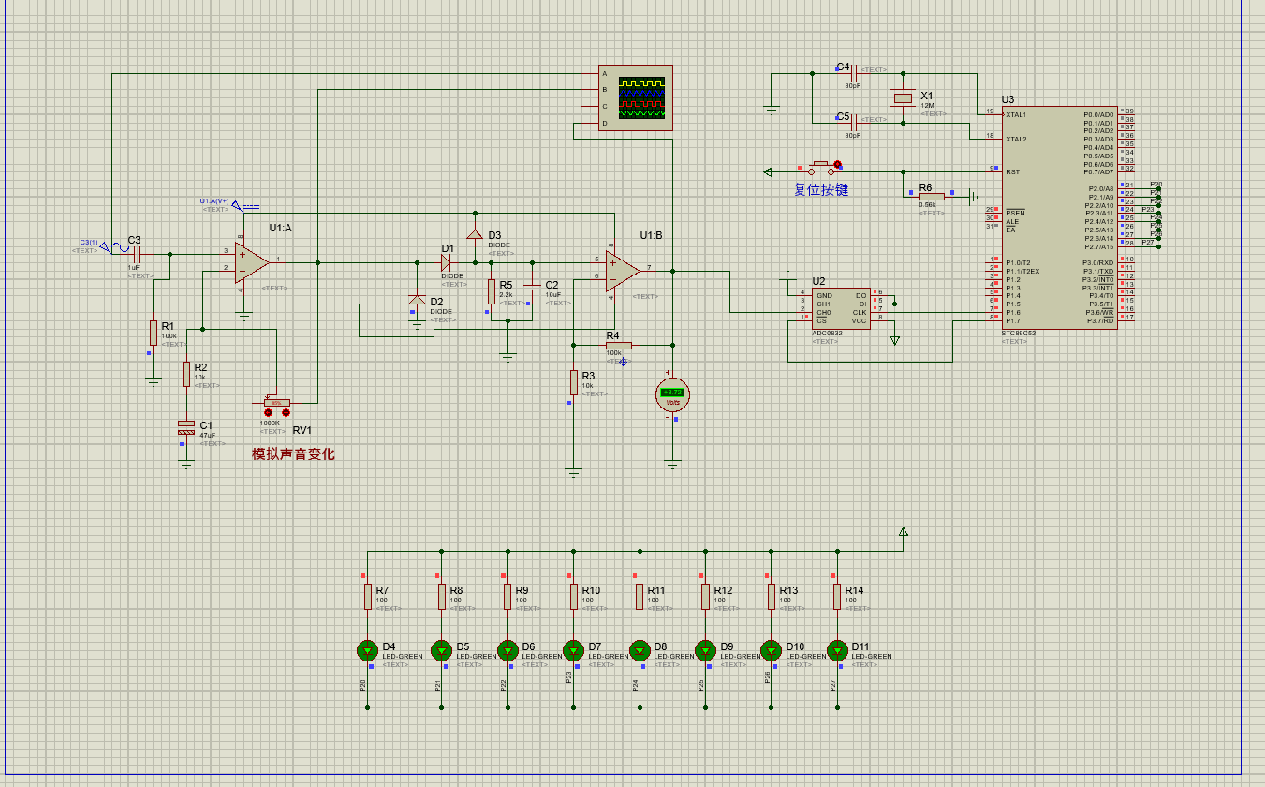Click RV1's right red adjust button
This screenshot has height=787, width=1265.
pyautogui.click(x=285, y=413)
